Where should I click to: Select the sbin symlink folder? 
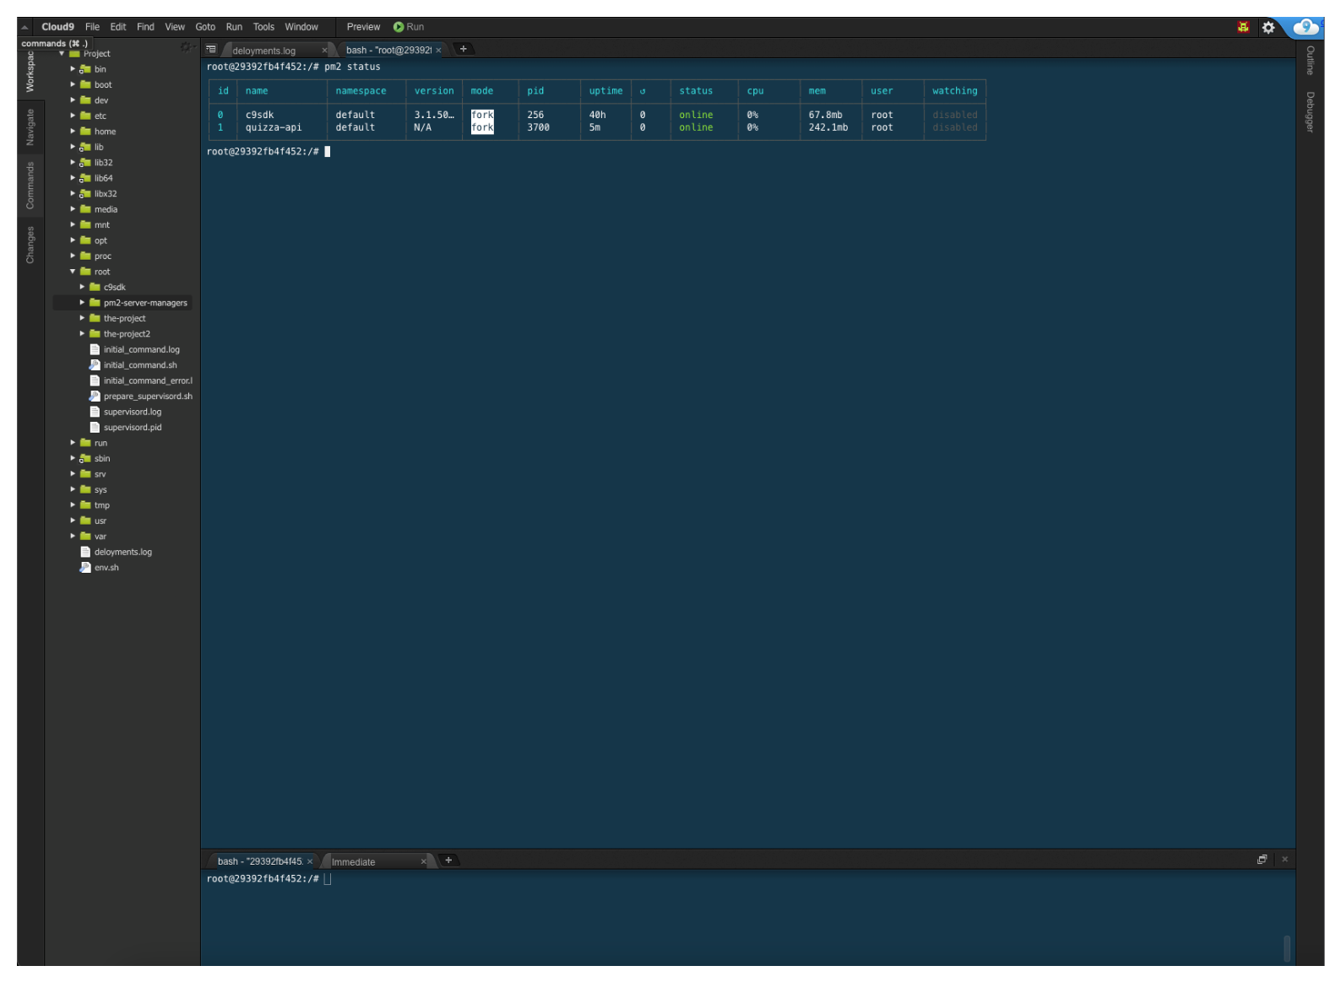[95, 459]
